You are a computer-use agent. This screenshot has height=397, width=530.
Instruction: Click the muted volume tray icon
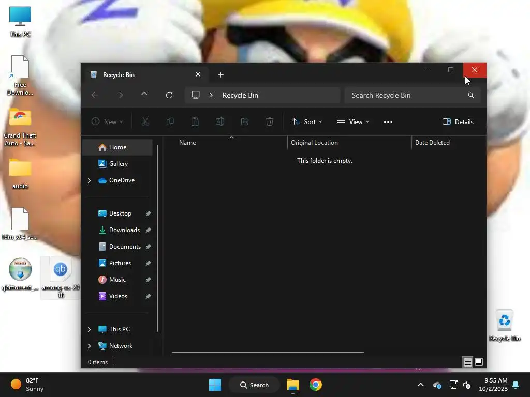(467, 385)
